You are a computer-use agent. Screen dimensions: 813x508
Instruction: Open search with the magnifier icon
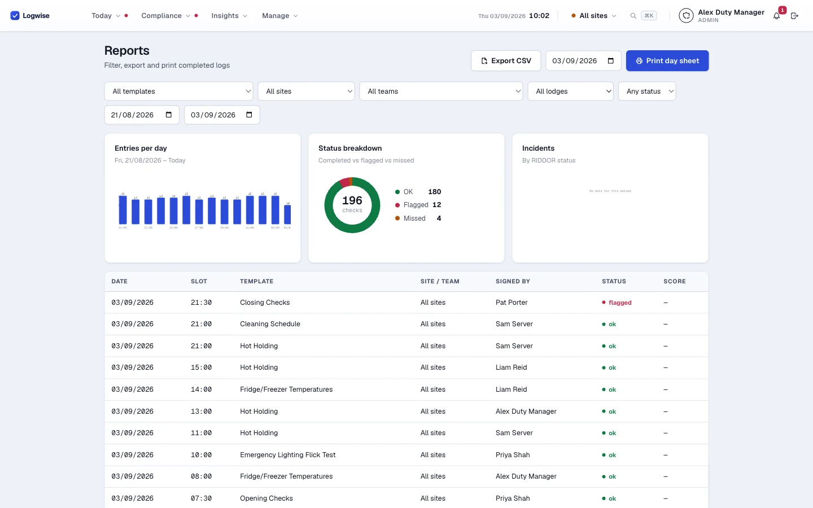633,16
